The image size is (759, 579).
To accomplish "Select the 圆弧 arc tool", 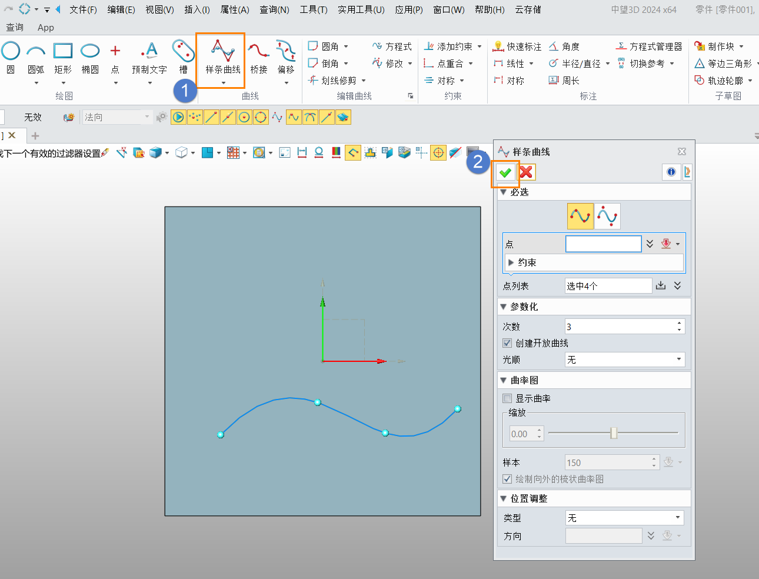I will pos(36,58).
